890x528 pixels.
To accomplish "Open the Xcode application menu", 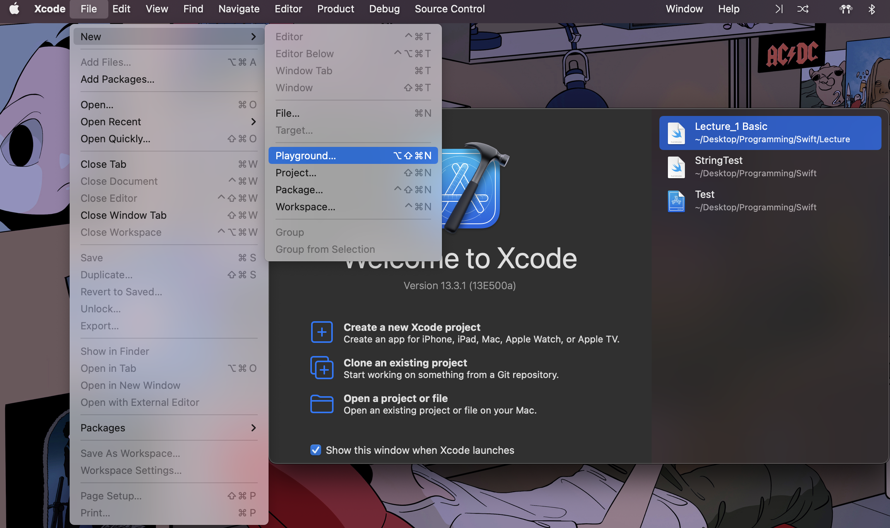I will pyautogui.click(x=50, y=9).
